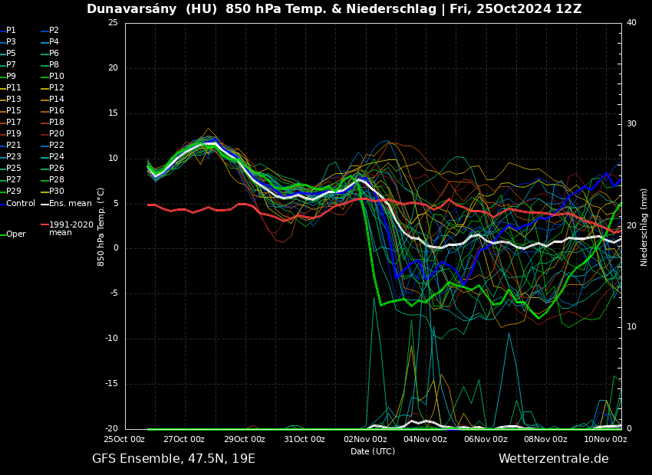Click the 25Oct 00z date tick label
This screenshot has height=475, width=652.
[124, 440]
